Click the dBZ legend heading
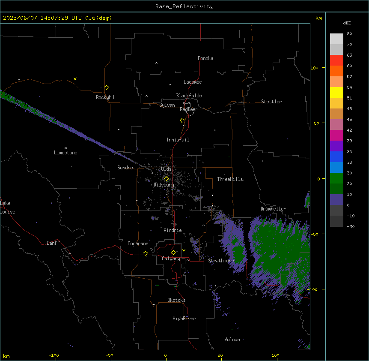 pos(347,23)
